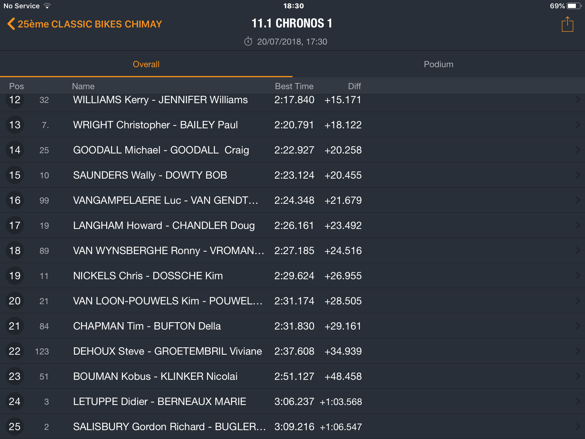This screenshot has height=439, width=585.
Task: Tap the position 24 circle badge
Action: point(15,402)
